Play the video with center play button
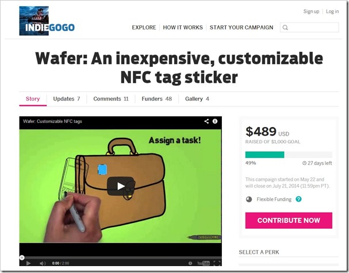Image resolution: width=349 pixels, height=273 pixels. coord(120,186)
